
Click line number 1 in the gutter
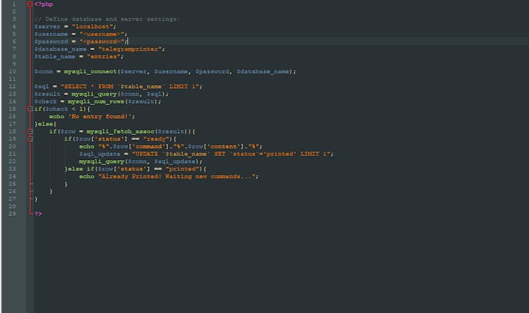(14, 4)
